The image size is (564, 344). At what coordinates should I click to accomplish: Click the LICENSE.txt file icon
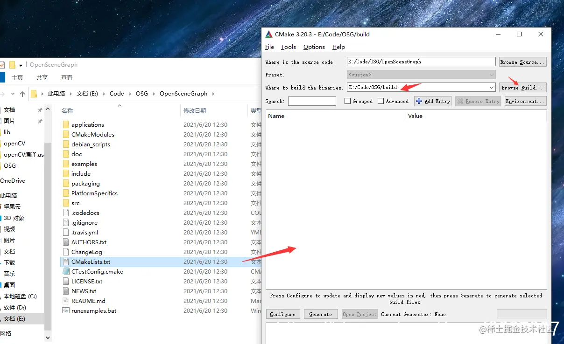[66, 281]
